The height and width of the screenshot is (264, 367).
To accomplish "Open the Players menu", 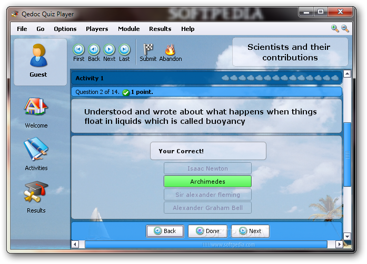I will click(x=97, y=29).
